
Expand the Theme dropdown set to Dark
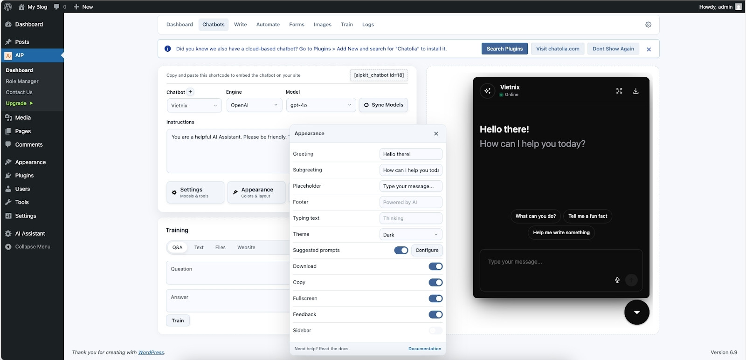pos(410,235)
